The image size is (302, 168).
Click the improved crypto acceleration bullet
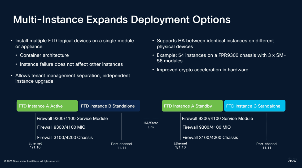pos(203,70)
